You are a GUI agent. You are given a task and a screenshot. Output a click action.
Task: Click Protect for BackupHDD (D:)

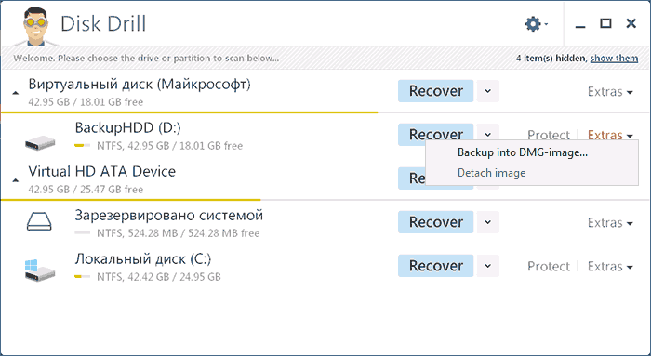(x=548, y=135)
